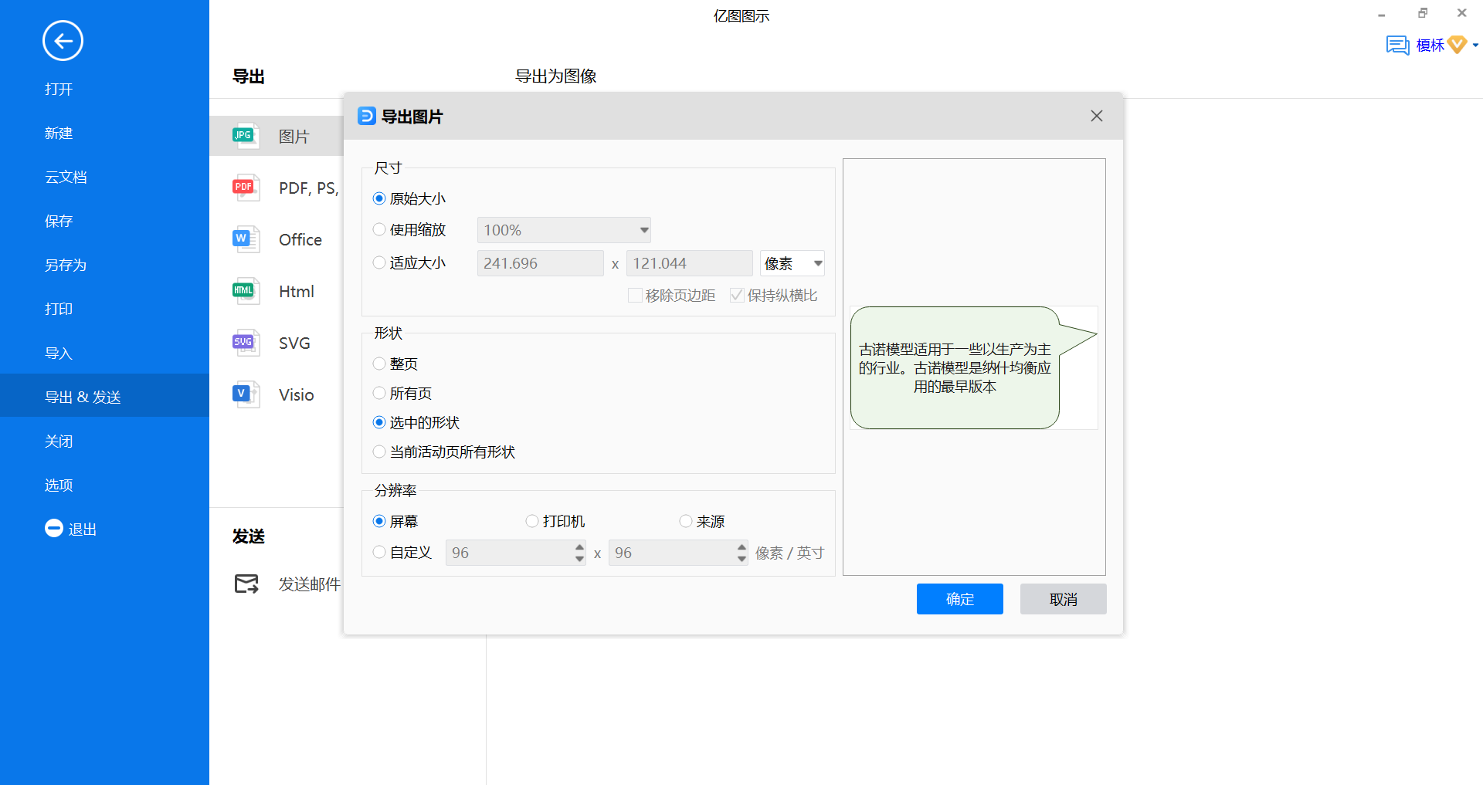This screenshot has width=1483, height=785.
Task: Click the height field showing 121.044
Action: [690, 263]
